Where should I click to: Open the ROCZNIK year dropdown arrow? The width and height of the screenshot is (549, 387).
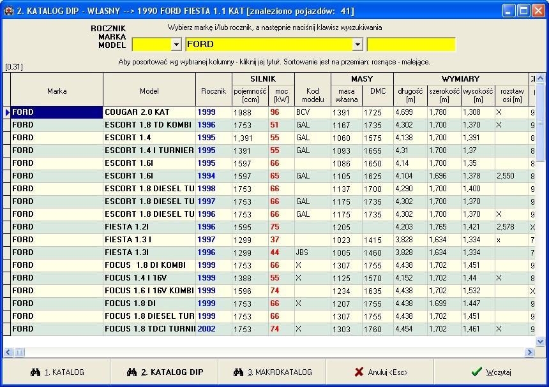tap(176, 45)
